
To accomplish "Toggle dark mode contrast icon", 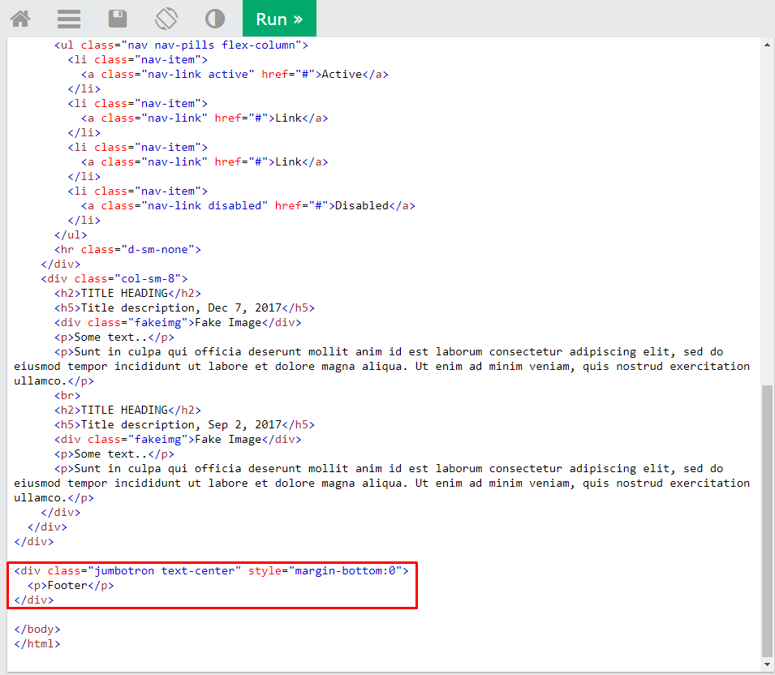I will coord(215,19).
